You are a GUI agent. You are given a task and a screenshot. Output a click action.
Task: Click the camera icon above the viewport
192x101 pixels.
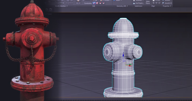pyautogui.click(x=51, y=10)
